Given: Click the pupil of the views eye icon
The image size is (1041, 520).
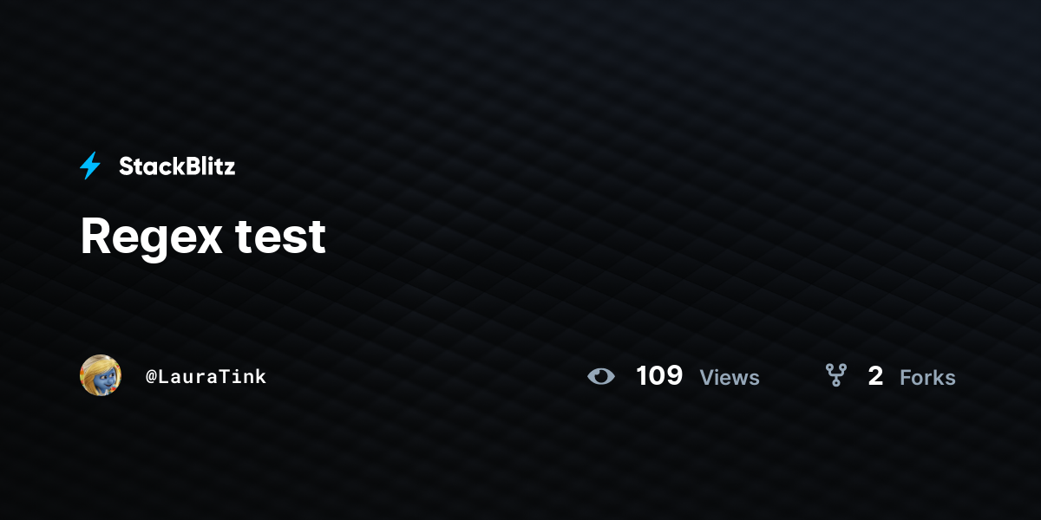Looking at the screenshot, I should [x=601, y=376].
